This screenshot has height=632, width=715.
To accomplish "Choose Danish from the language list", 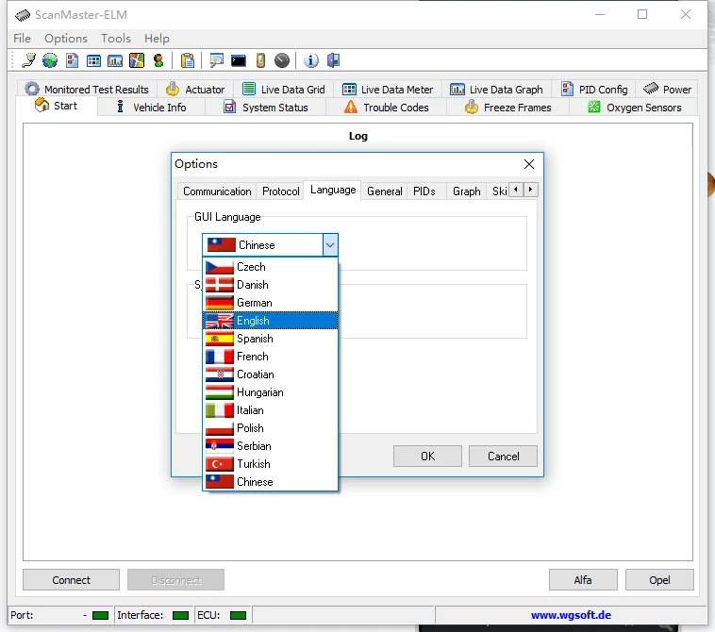I will 270,285.
